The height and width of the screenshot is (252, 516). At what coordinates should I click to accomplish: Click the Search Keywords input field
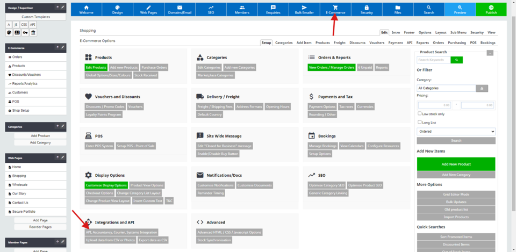point(433,60)
